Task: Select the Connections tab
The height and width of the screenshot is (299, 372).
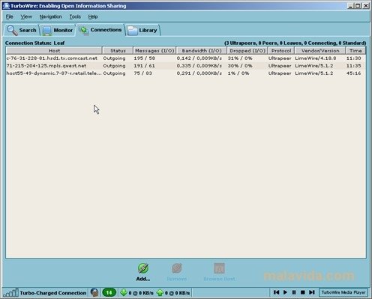Action: pos(100,30)
